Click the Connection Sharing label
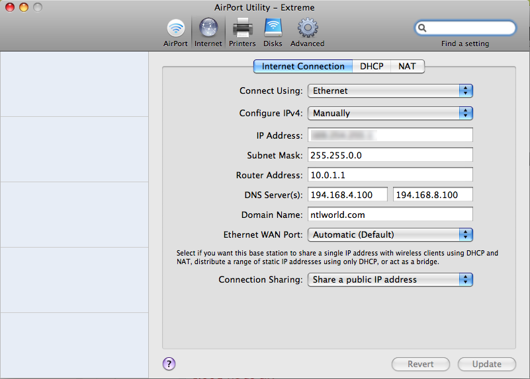The width and height of the screenshot is (530, 379). pos(260,279)
